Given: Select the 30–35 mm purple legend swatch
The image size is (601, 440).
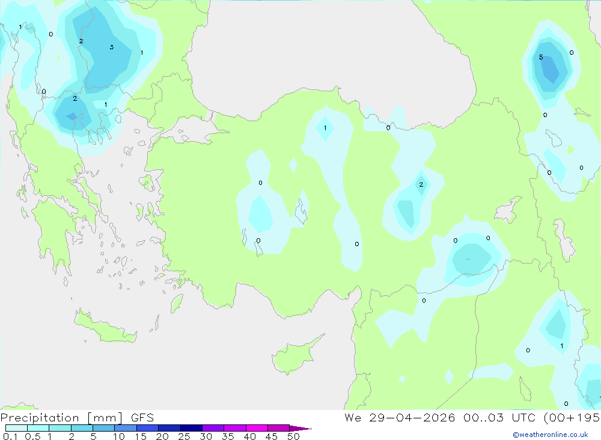Looking at the screenshot, I should tap(213, 428).
